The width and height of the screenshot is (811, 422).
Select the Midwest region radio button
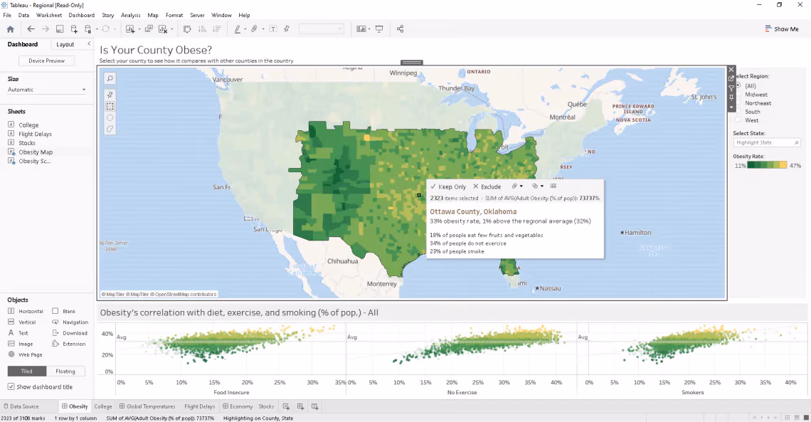coord(738,94)
